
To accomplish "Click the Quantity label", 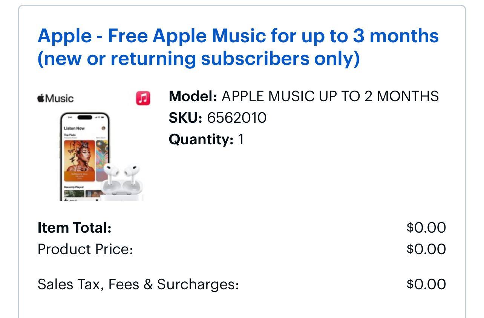I will [x=201, y=139].
